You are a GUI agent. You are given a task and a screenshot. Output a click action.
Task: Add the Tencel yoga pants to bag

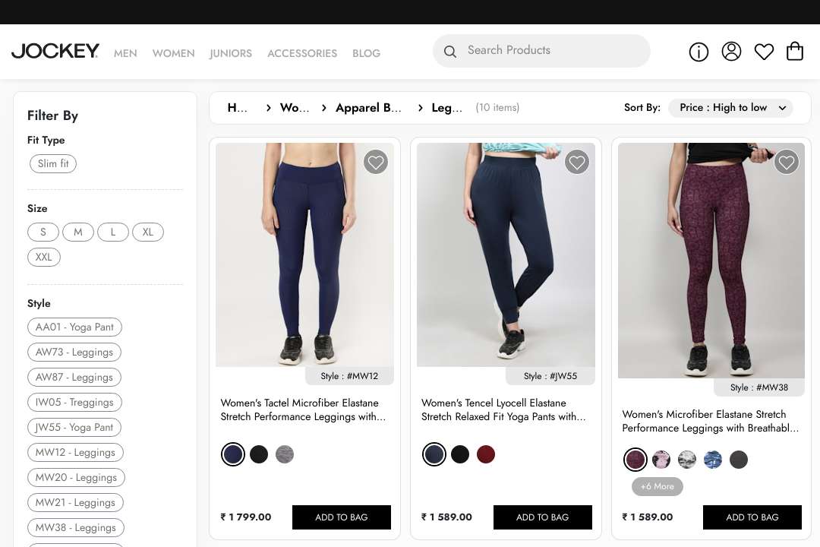pyautogui.click(x=543, y=517)
